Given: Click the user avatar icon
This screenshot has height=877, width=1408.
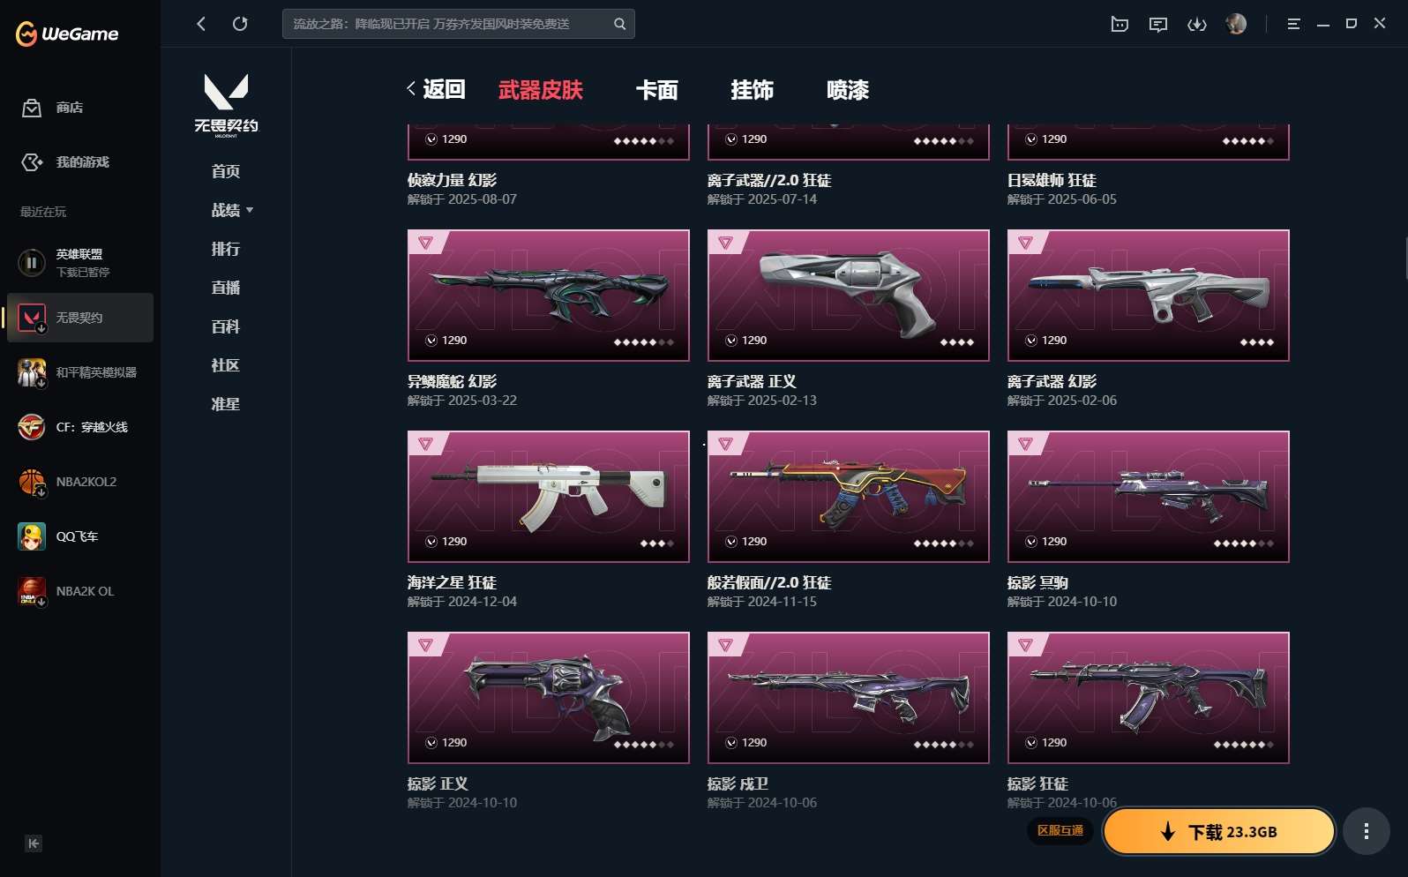Looking at the screenshot, I should point(1236,24).
